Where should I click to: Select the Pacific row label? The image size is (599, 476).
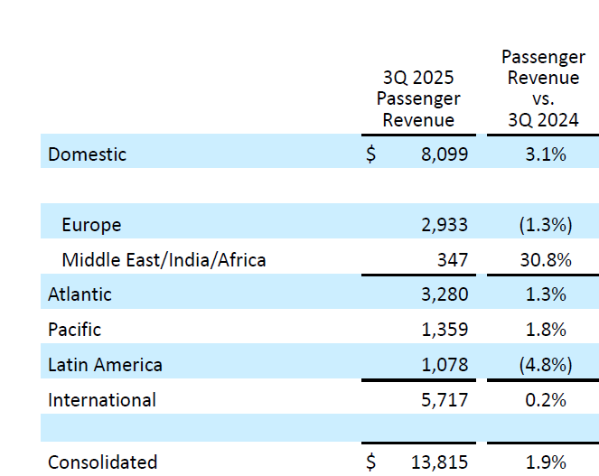(74, 330)
